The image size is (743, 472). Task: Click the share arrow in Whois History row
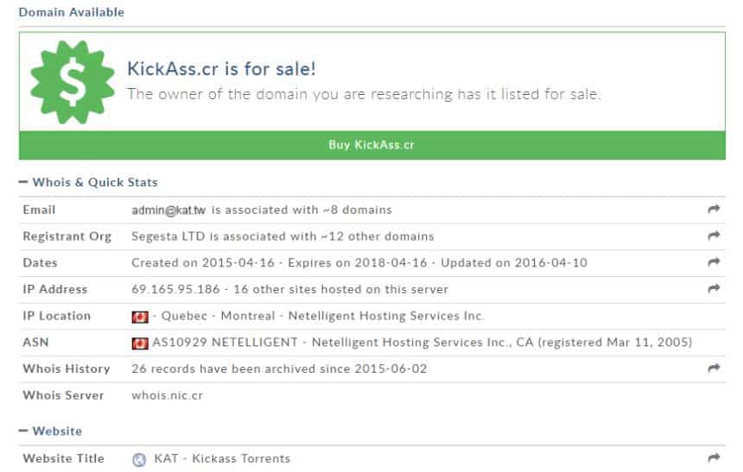pos(714,368)
